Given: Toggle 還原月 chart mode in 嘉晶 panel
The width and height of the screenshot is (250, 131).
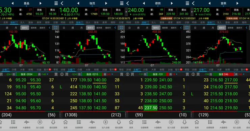Looking at the screenshot, I should coord(42,28).
